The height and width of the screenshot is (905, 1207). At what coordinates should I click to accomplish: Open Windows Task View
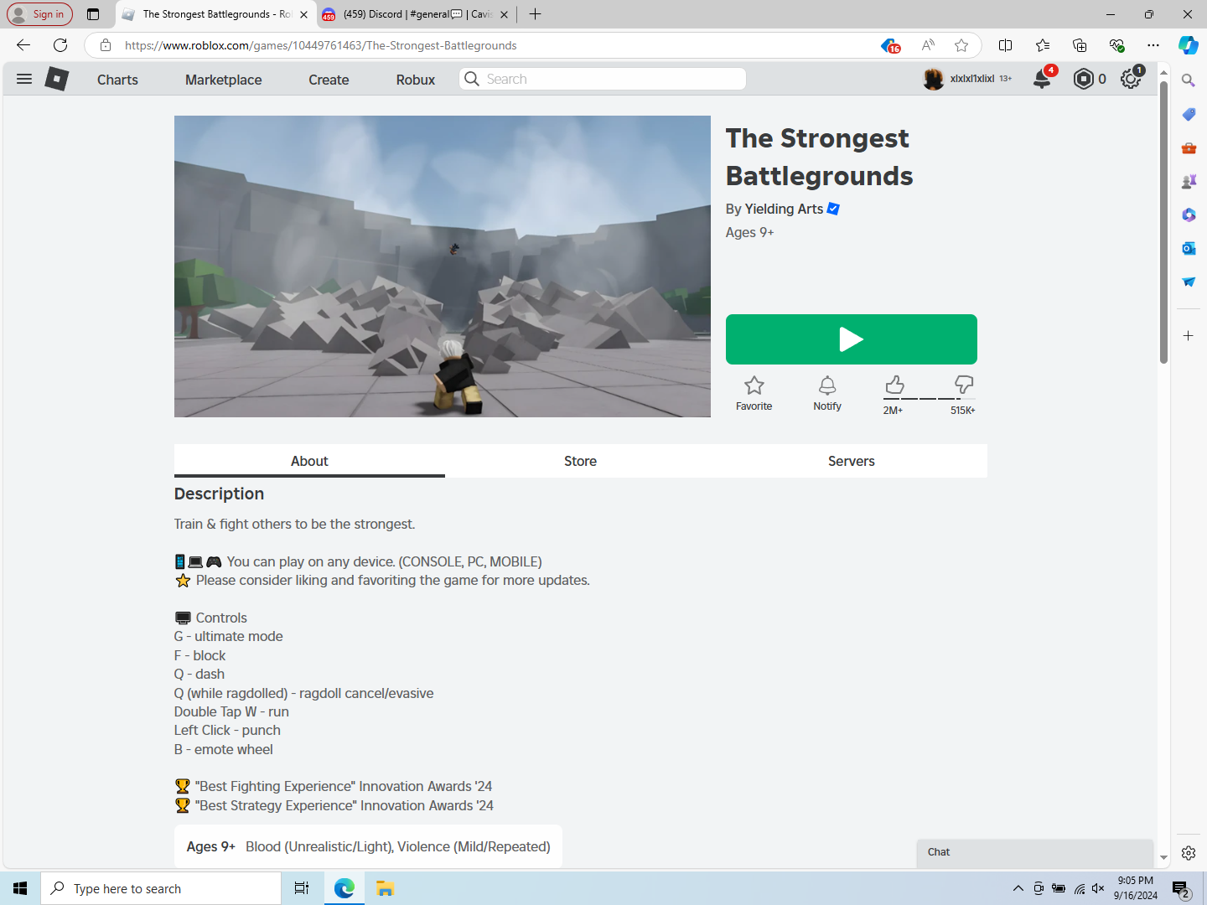coord(302,888)
